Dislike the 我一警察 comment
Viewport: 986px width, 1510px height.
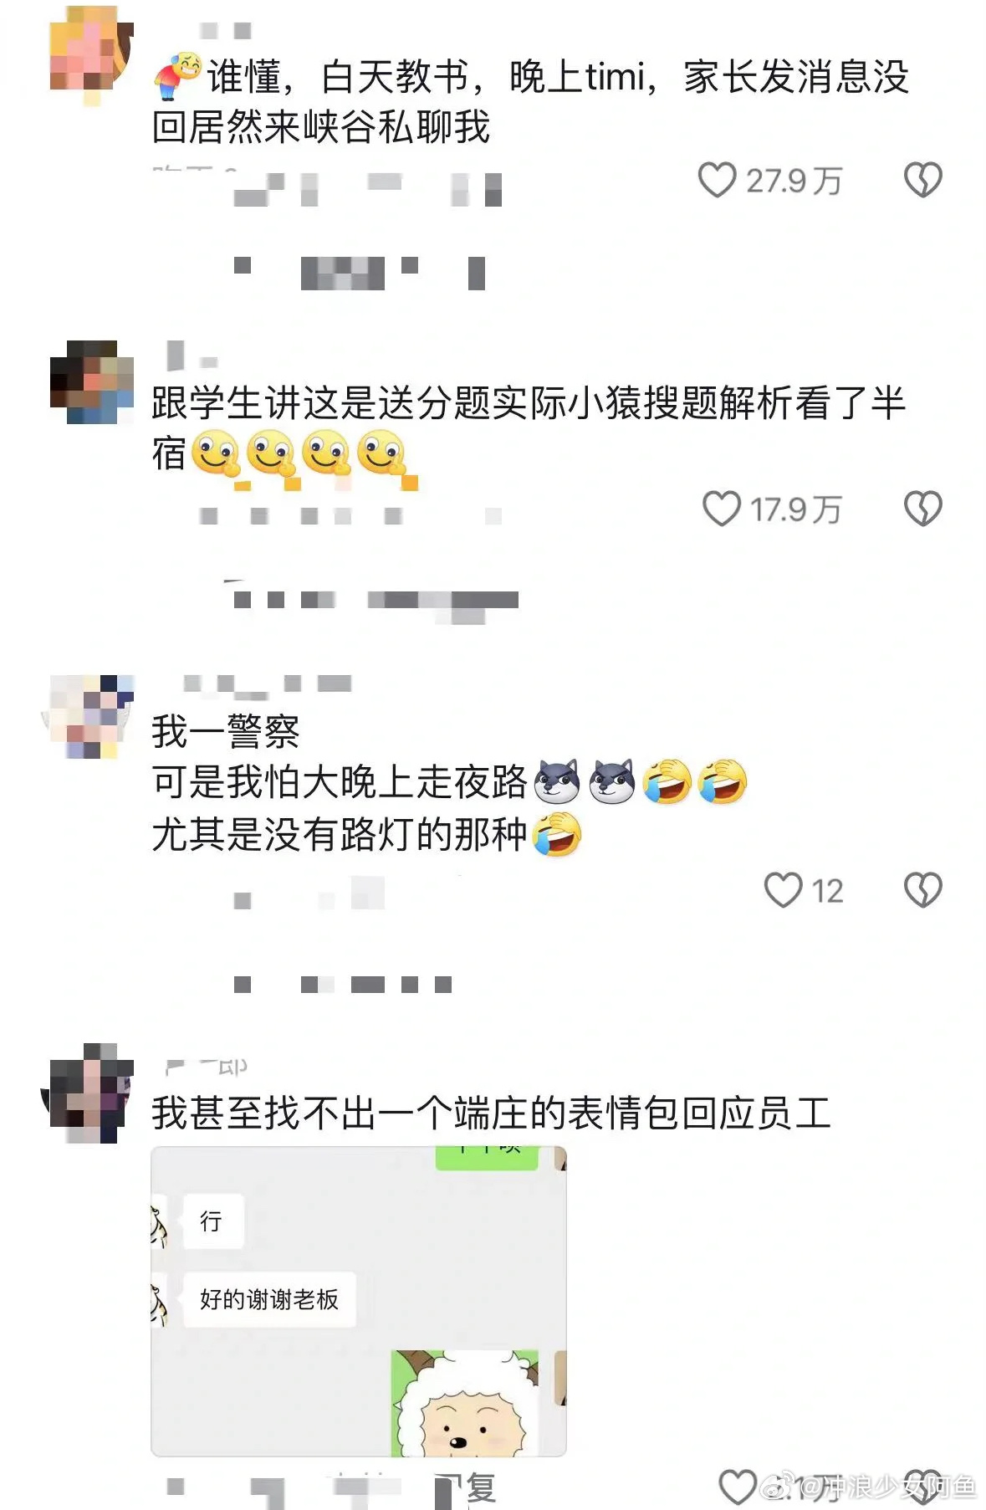pos(923,889)
